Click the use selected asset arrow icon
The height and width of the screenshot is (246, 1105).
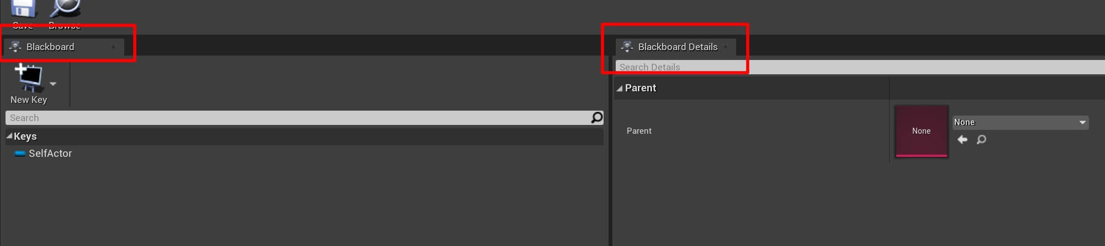963,140
